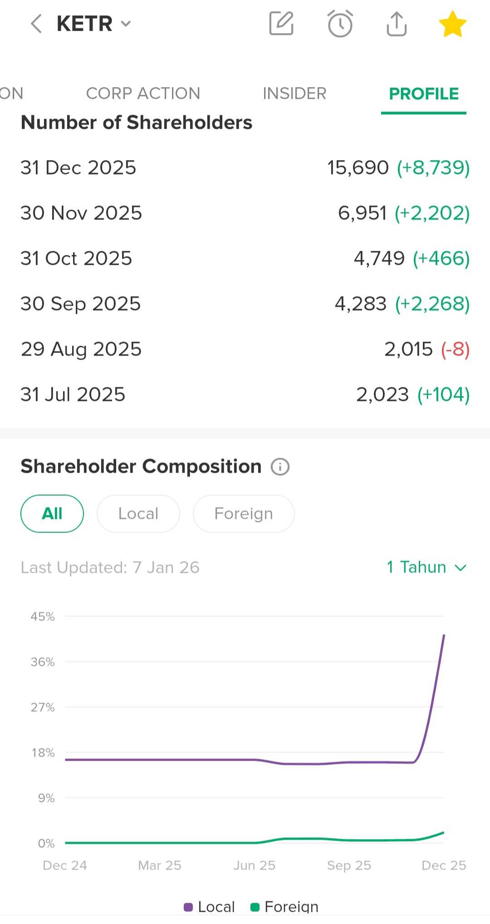Open the note edit icon
Screen dimensions: 490x924
pyautogui.click(x=281, y=24)
